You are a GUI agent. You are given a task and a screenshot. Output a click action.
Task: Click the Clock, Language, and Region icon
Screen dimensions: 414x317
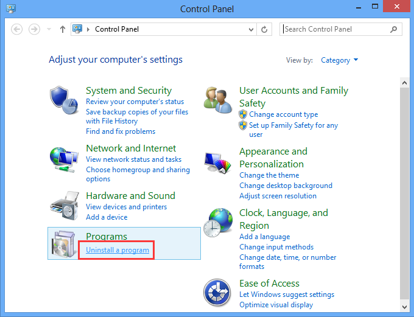coord(219,222)
